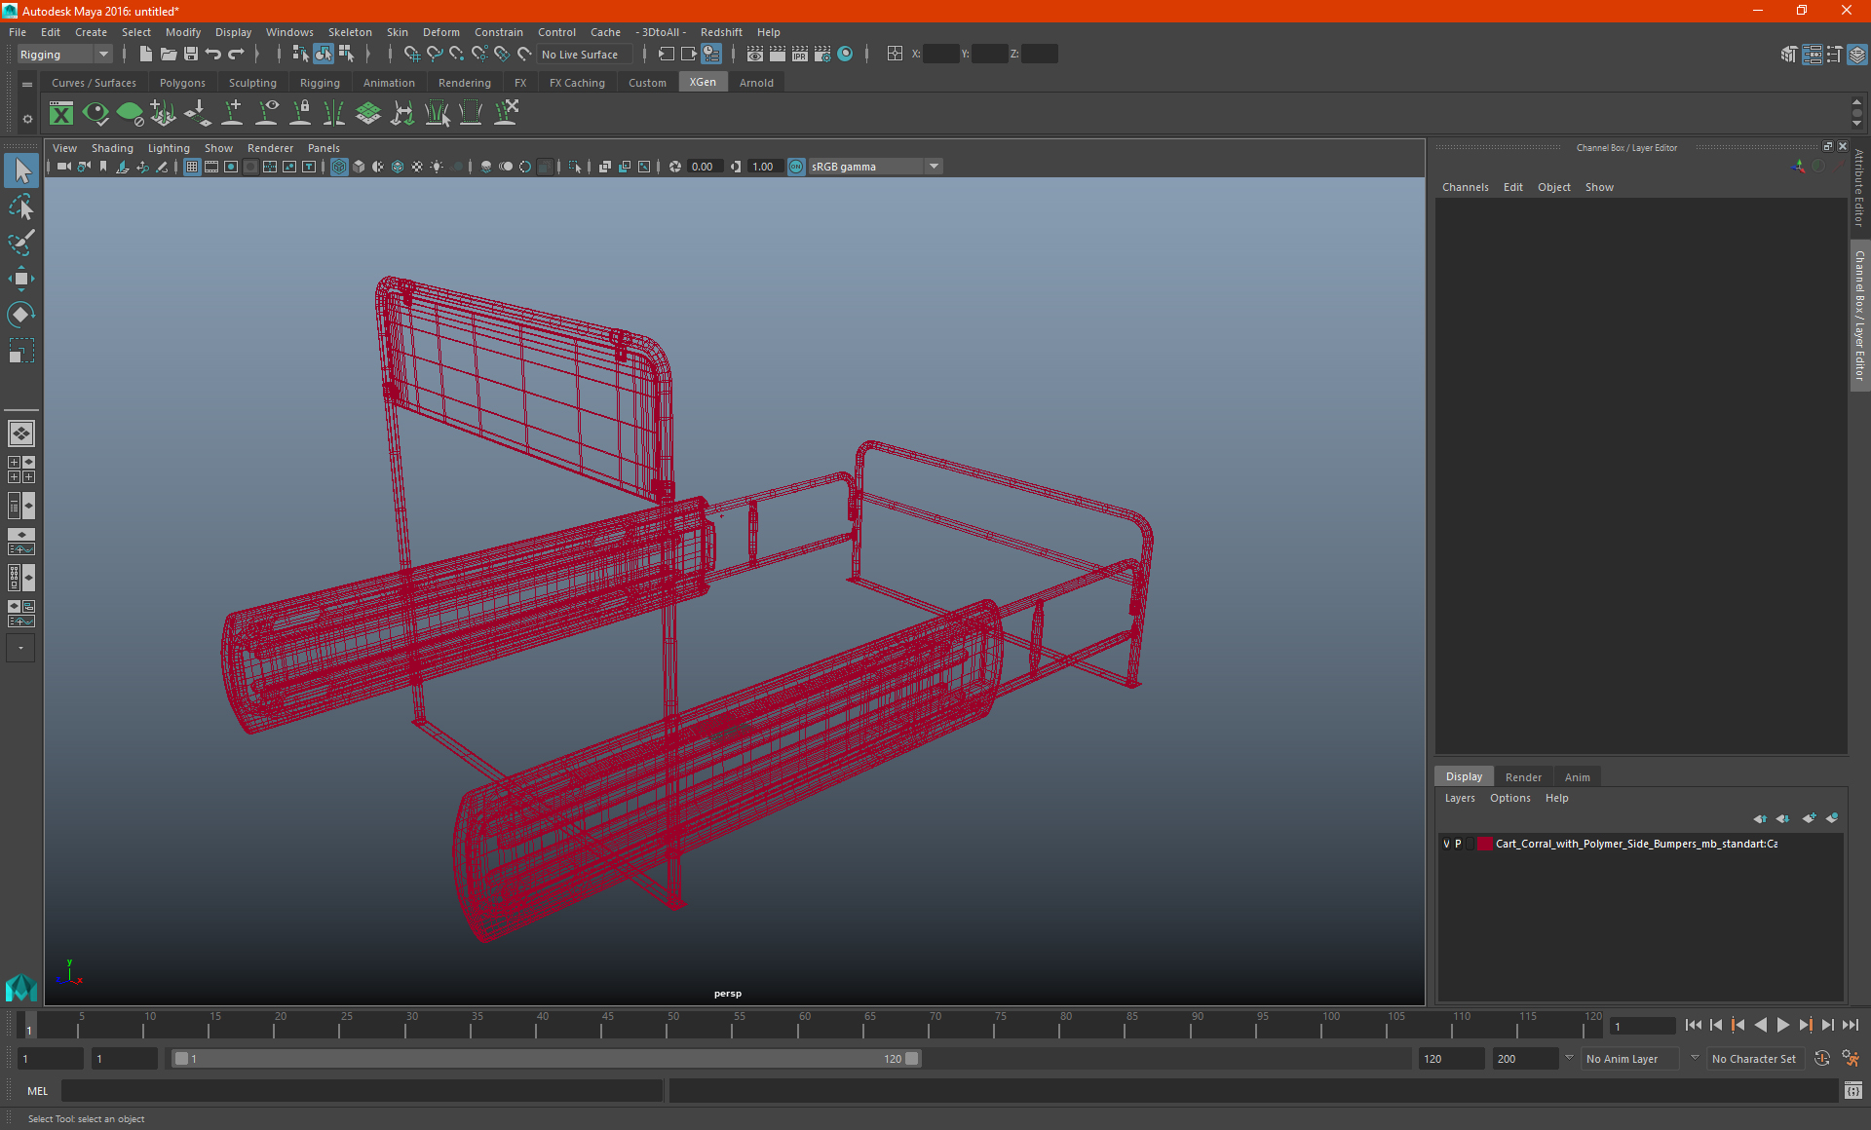1871x1130 pixels.
Task: Toggle the viewport grid display icon
Action: click(x=192, y=167)
